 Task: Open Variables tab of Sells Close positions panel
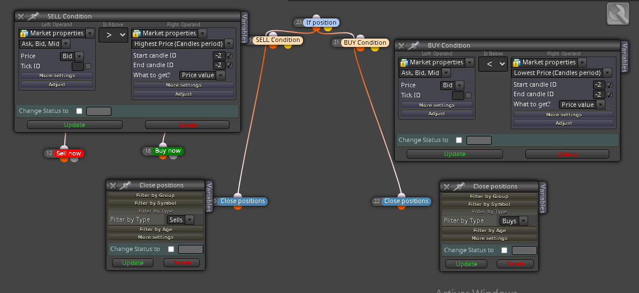click(208, 197)
